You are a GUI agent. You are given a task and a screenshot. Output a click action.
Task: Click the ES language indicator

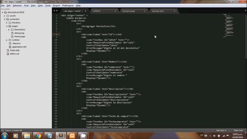click(201, 135)
